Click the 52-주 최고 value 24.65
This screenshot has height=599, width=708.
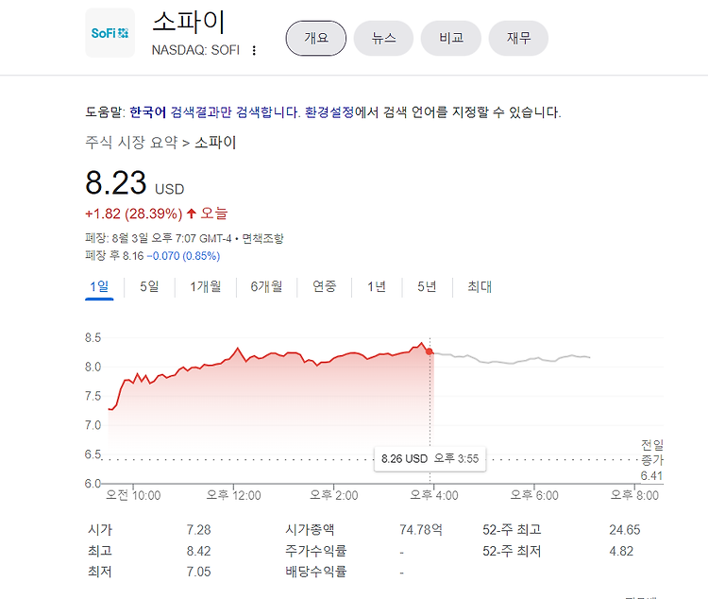[625, 530]
